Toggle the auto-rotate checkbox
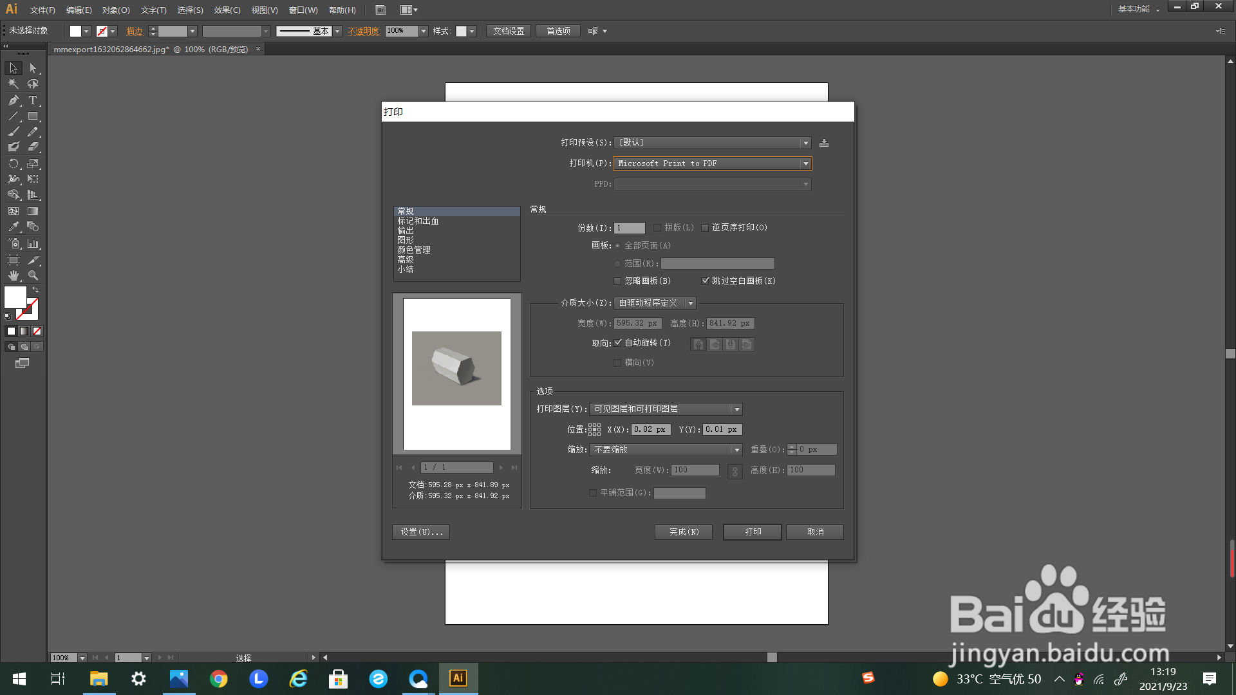Image resolution: width=1236 pixels, height=695 pixels. [x=618, y=343]
